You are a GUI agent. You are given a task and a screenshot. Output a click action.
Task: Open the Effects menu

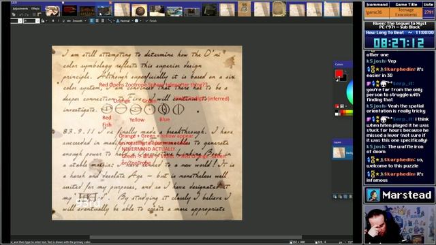[x=35, y=9]
